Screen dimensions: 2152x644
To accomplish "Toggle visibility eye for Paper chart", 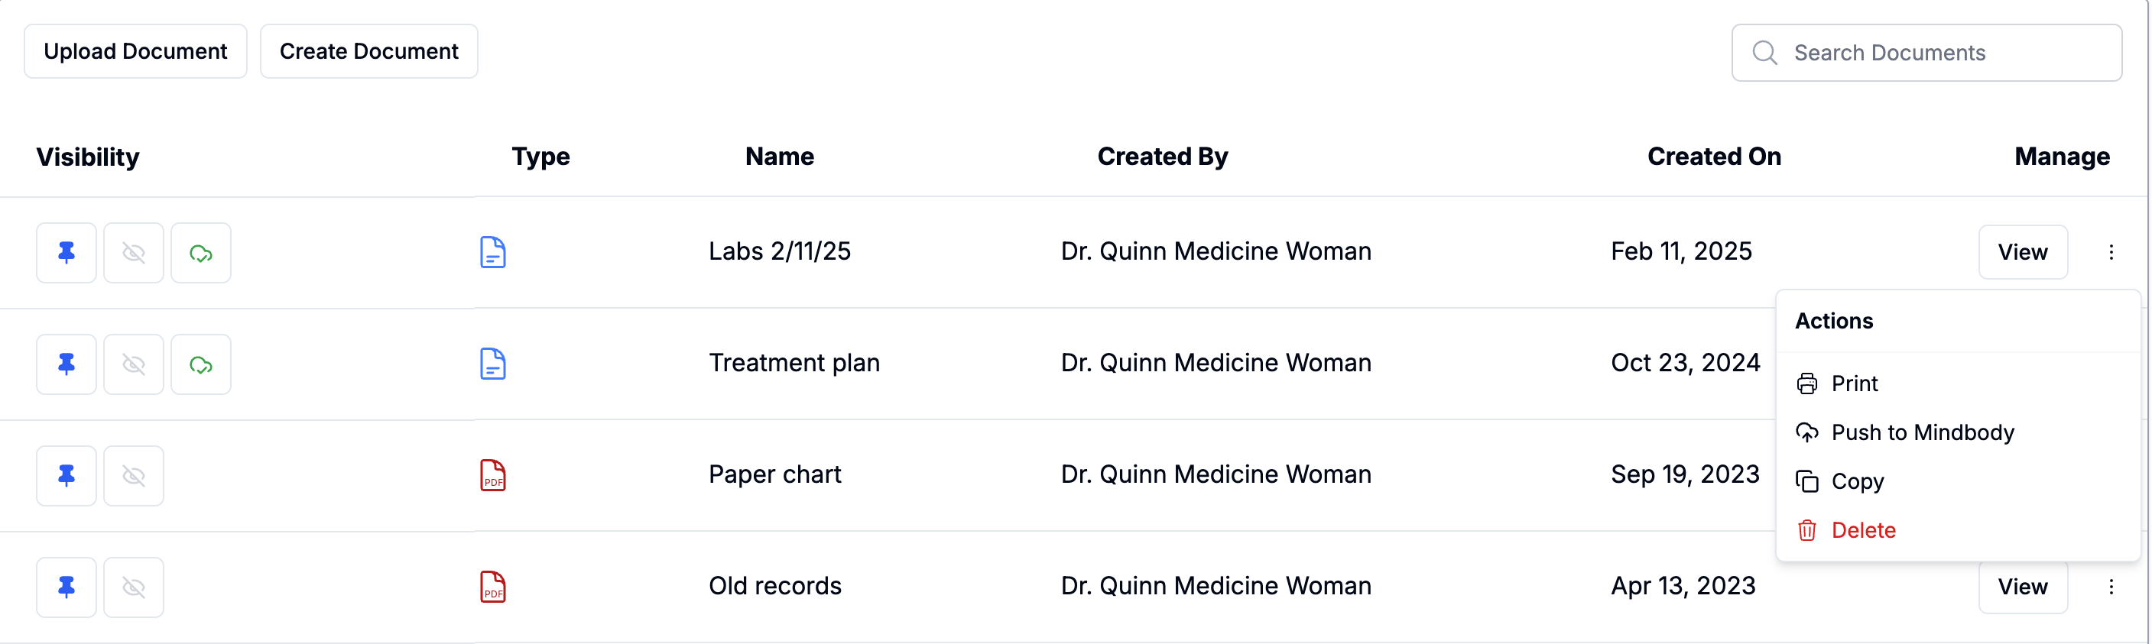I will (134, 475).
